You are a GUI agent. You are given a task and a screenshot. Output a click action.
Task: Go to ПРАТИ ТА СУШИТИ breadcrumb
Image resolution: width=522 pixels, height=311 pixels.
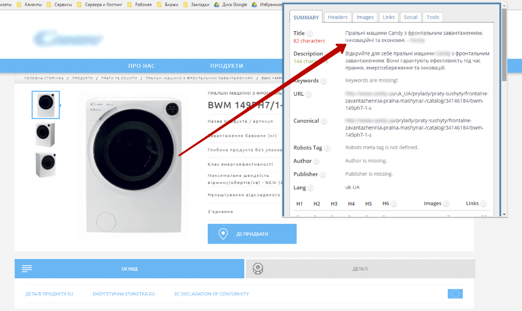(x=119, y=78)
